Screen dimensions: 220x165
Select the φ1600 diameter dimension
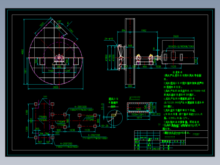tap(113, 58)
